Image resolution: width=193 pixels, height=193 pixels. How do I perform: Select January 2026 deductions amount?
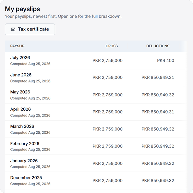point(158,163)
